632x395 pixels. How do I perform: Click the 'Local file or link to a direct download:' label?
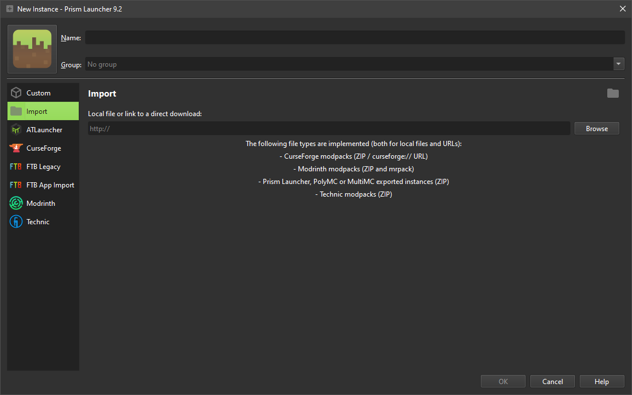click(145, 114)
